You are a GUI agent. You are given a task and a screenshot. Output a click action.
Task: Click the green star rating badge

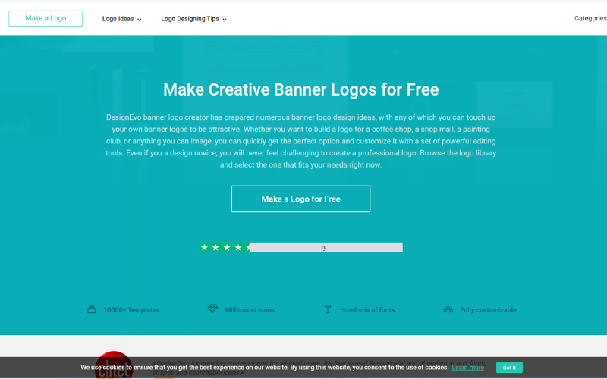click(x=225, y=248)
